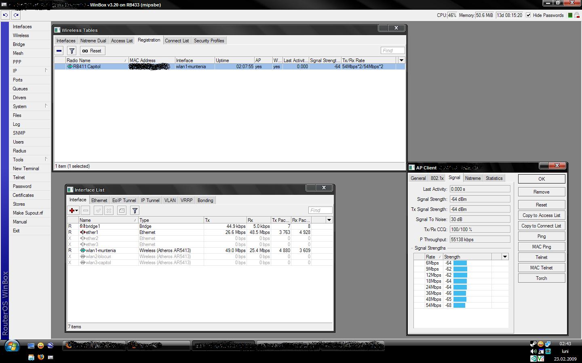Image resolution: width=582 pixels, height=363 pixels.
Task: Click the redo arrow in WinBox toolbar
Action: click(x=16, y=15)
